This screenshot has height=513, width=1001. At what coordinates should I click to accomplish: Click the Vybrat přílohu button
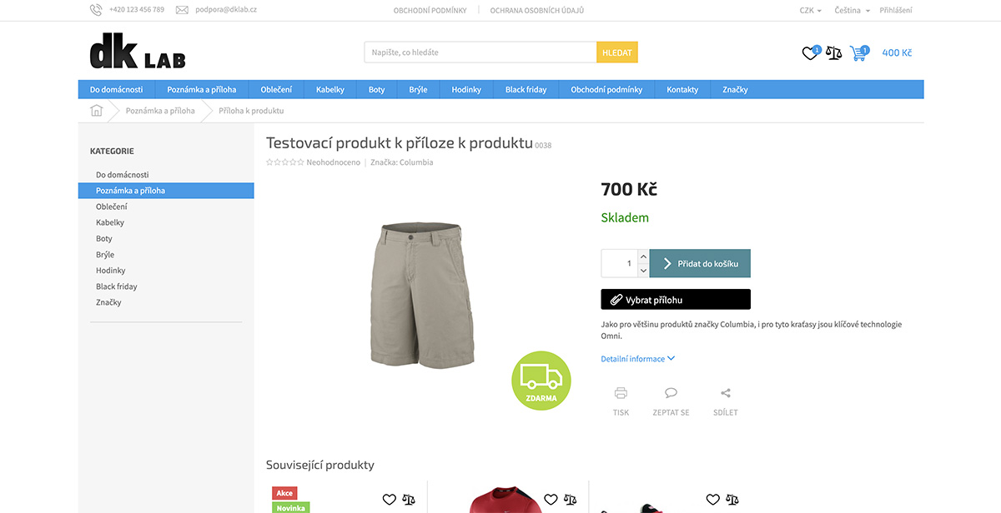point(676,299)
